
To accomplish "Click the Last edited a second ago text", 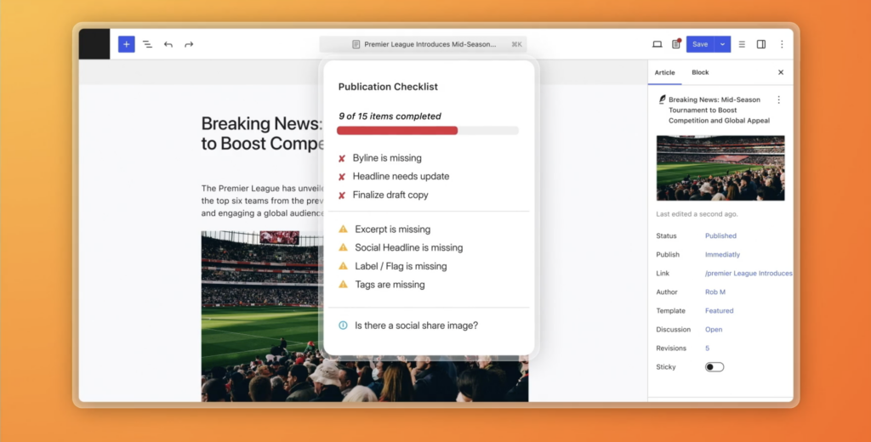I will (697, 214).
